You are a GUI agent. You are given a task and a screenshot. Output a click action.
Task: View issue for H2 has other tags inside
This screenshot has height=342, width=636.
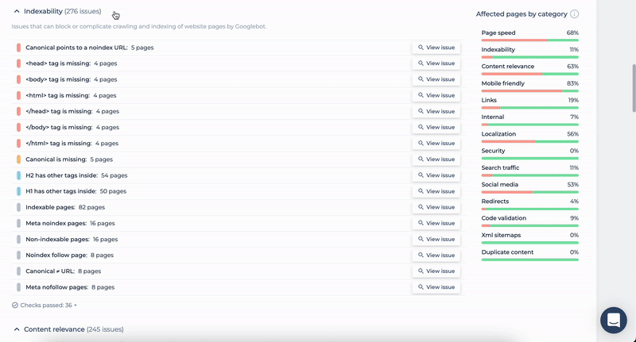coord(436,175)
